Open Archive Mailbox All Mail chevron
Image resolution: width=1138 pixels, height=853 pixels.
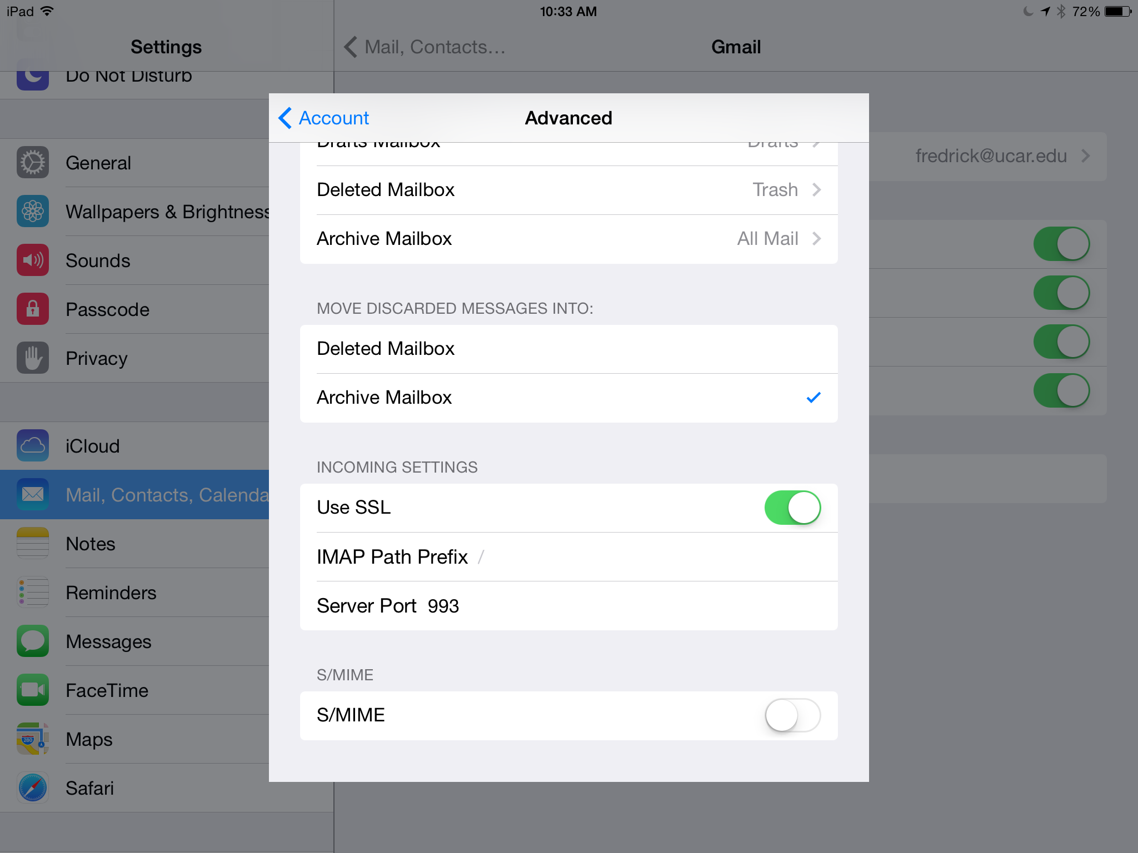point(816,239)
